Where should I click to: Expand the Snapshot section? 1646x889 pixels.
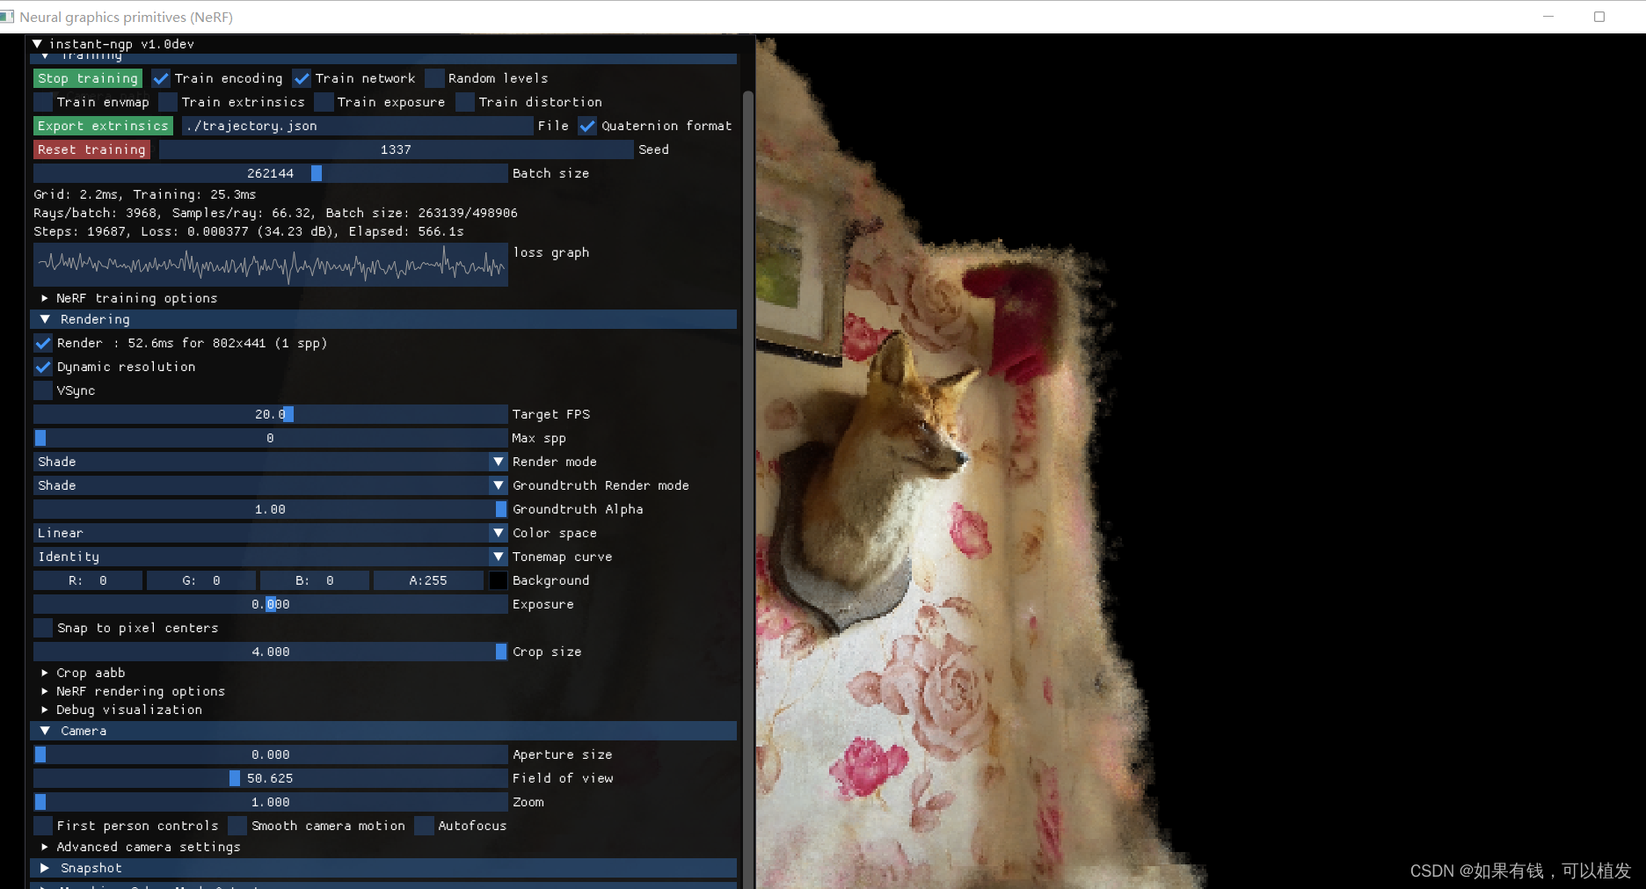point(383,868)
